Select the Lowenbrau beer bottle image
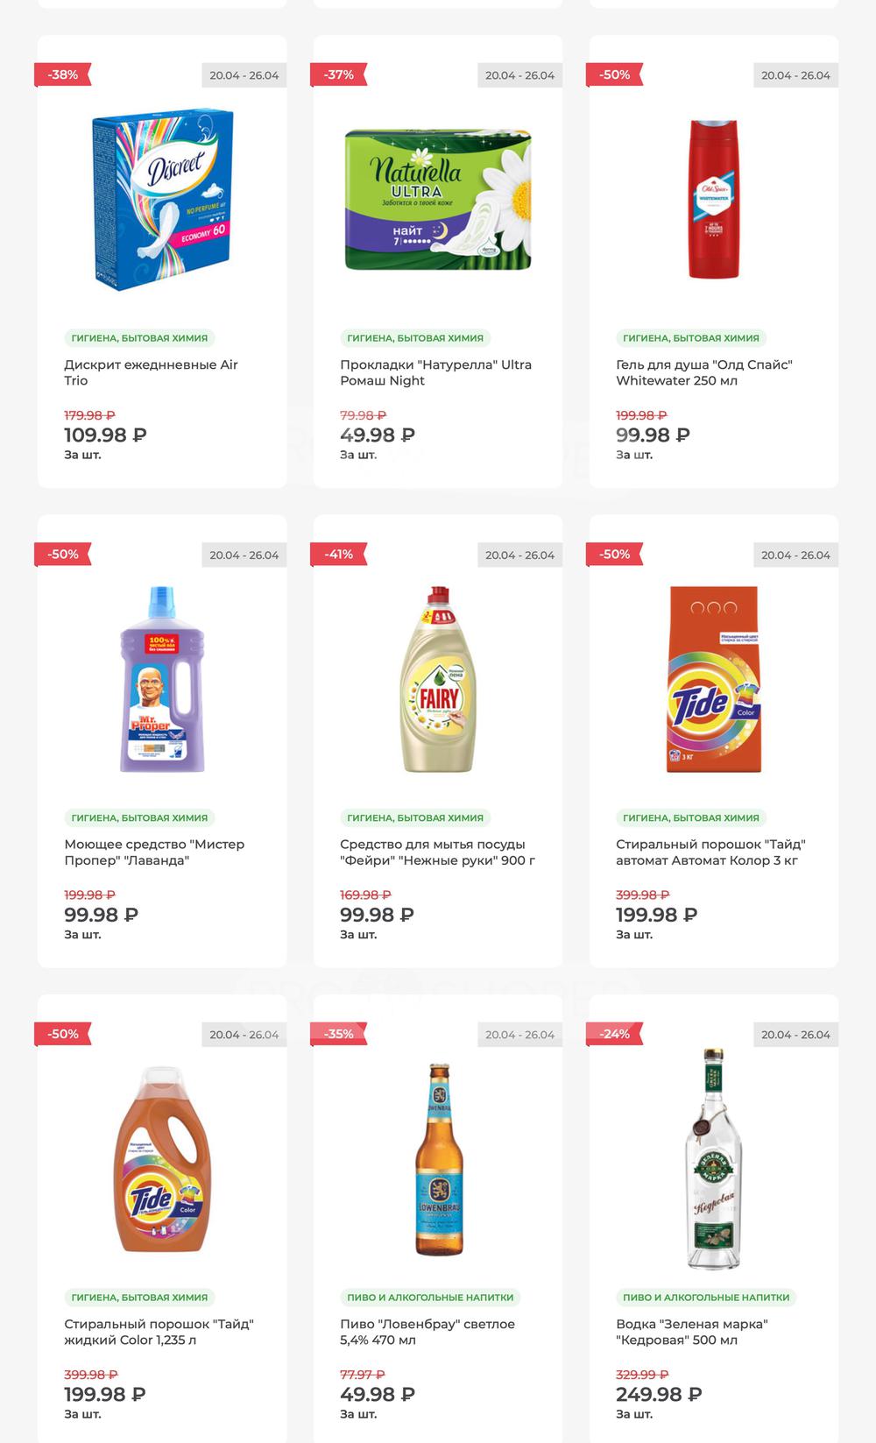Image resolution: width=876 pixels, height=1443 pixels. (438, 1159)
